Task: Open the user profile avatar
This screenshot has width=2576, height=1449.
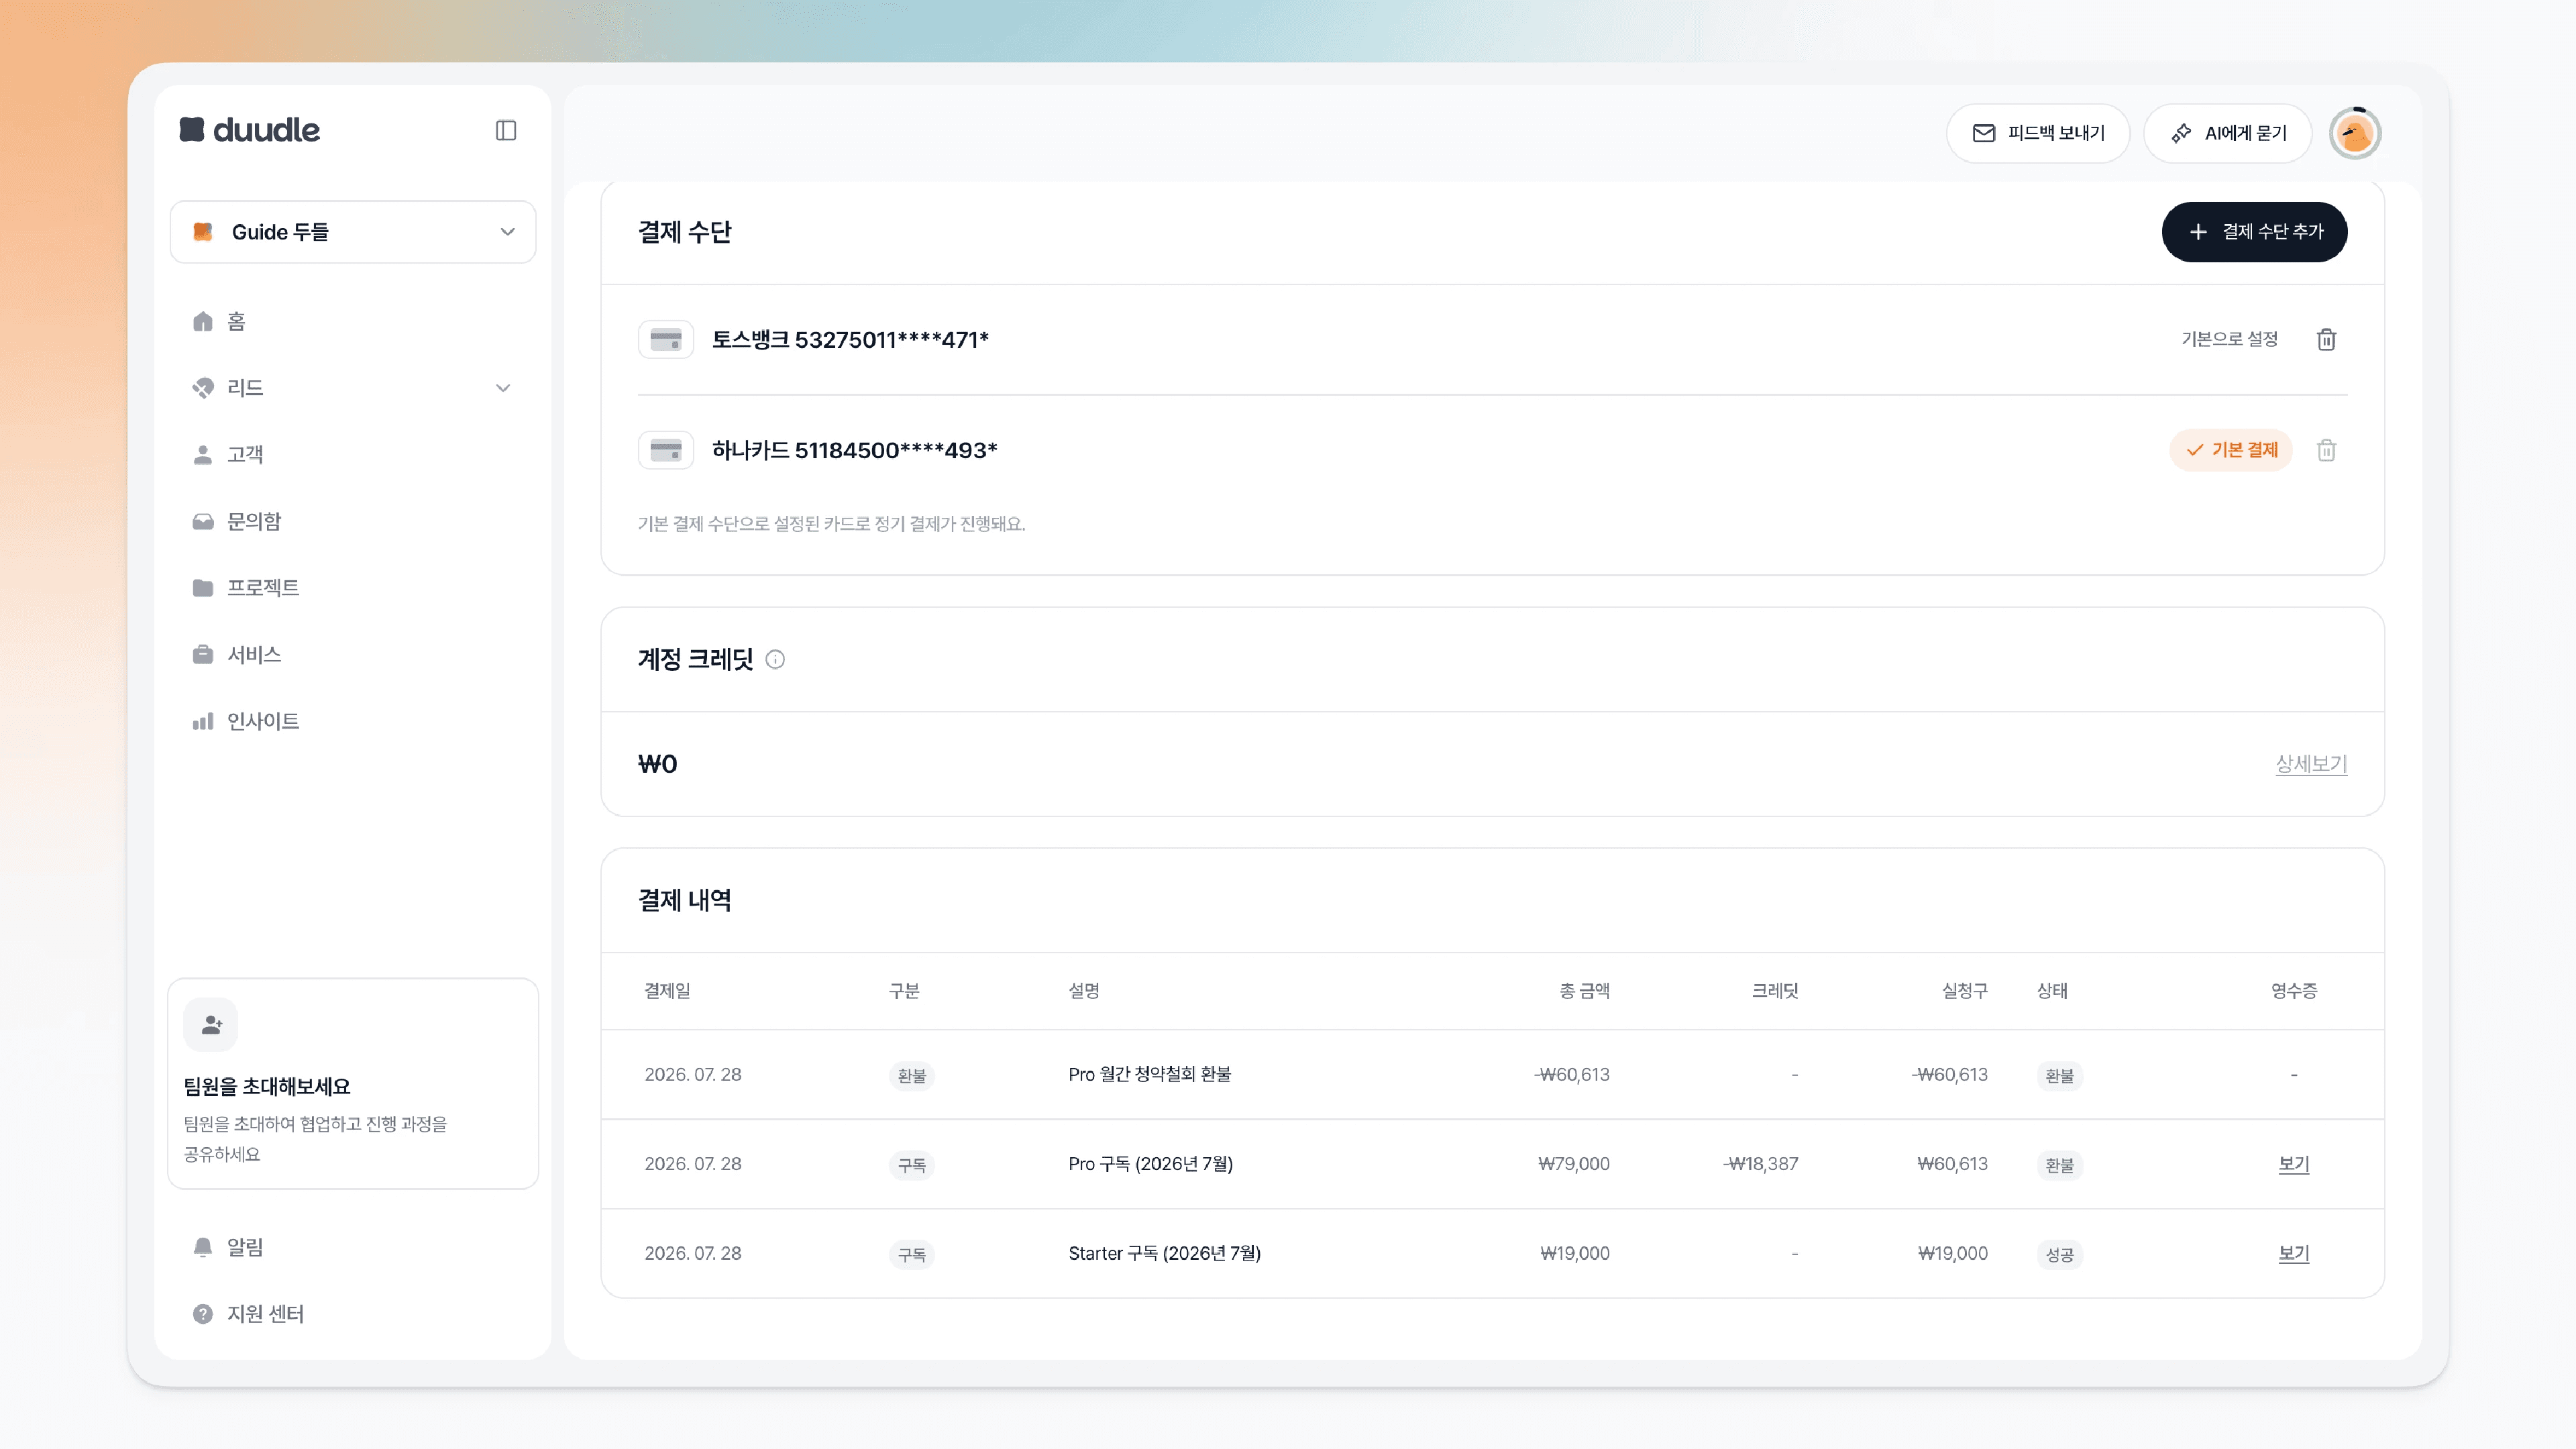Action: coord(2355,133)
